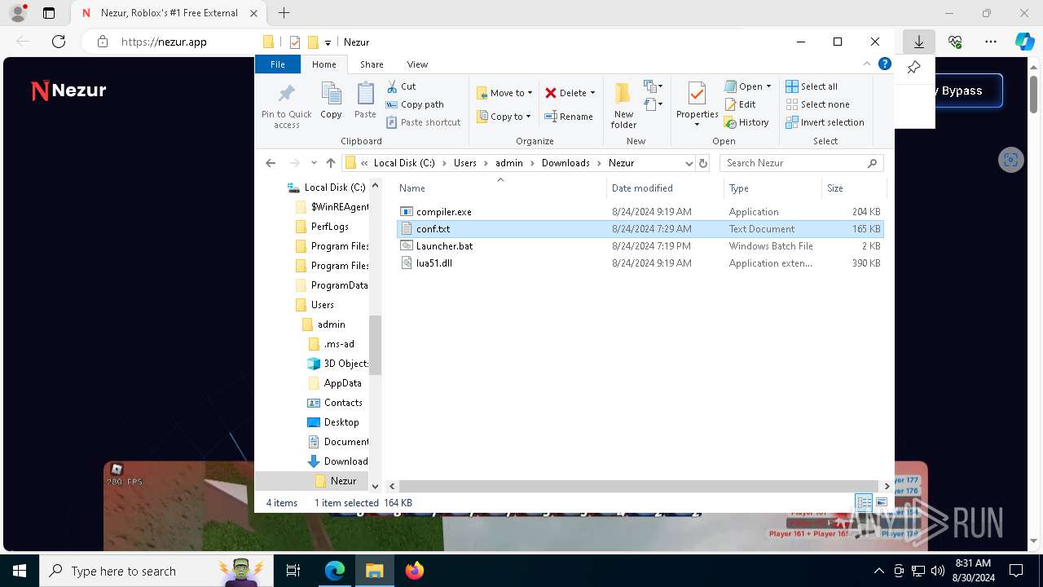Sort files by Size column
The width and height of the screenshot is (1043, 587).
(852, 188)
